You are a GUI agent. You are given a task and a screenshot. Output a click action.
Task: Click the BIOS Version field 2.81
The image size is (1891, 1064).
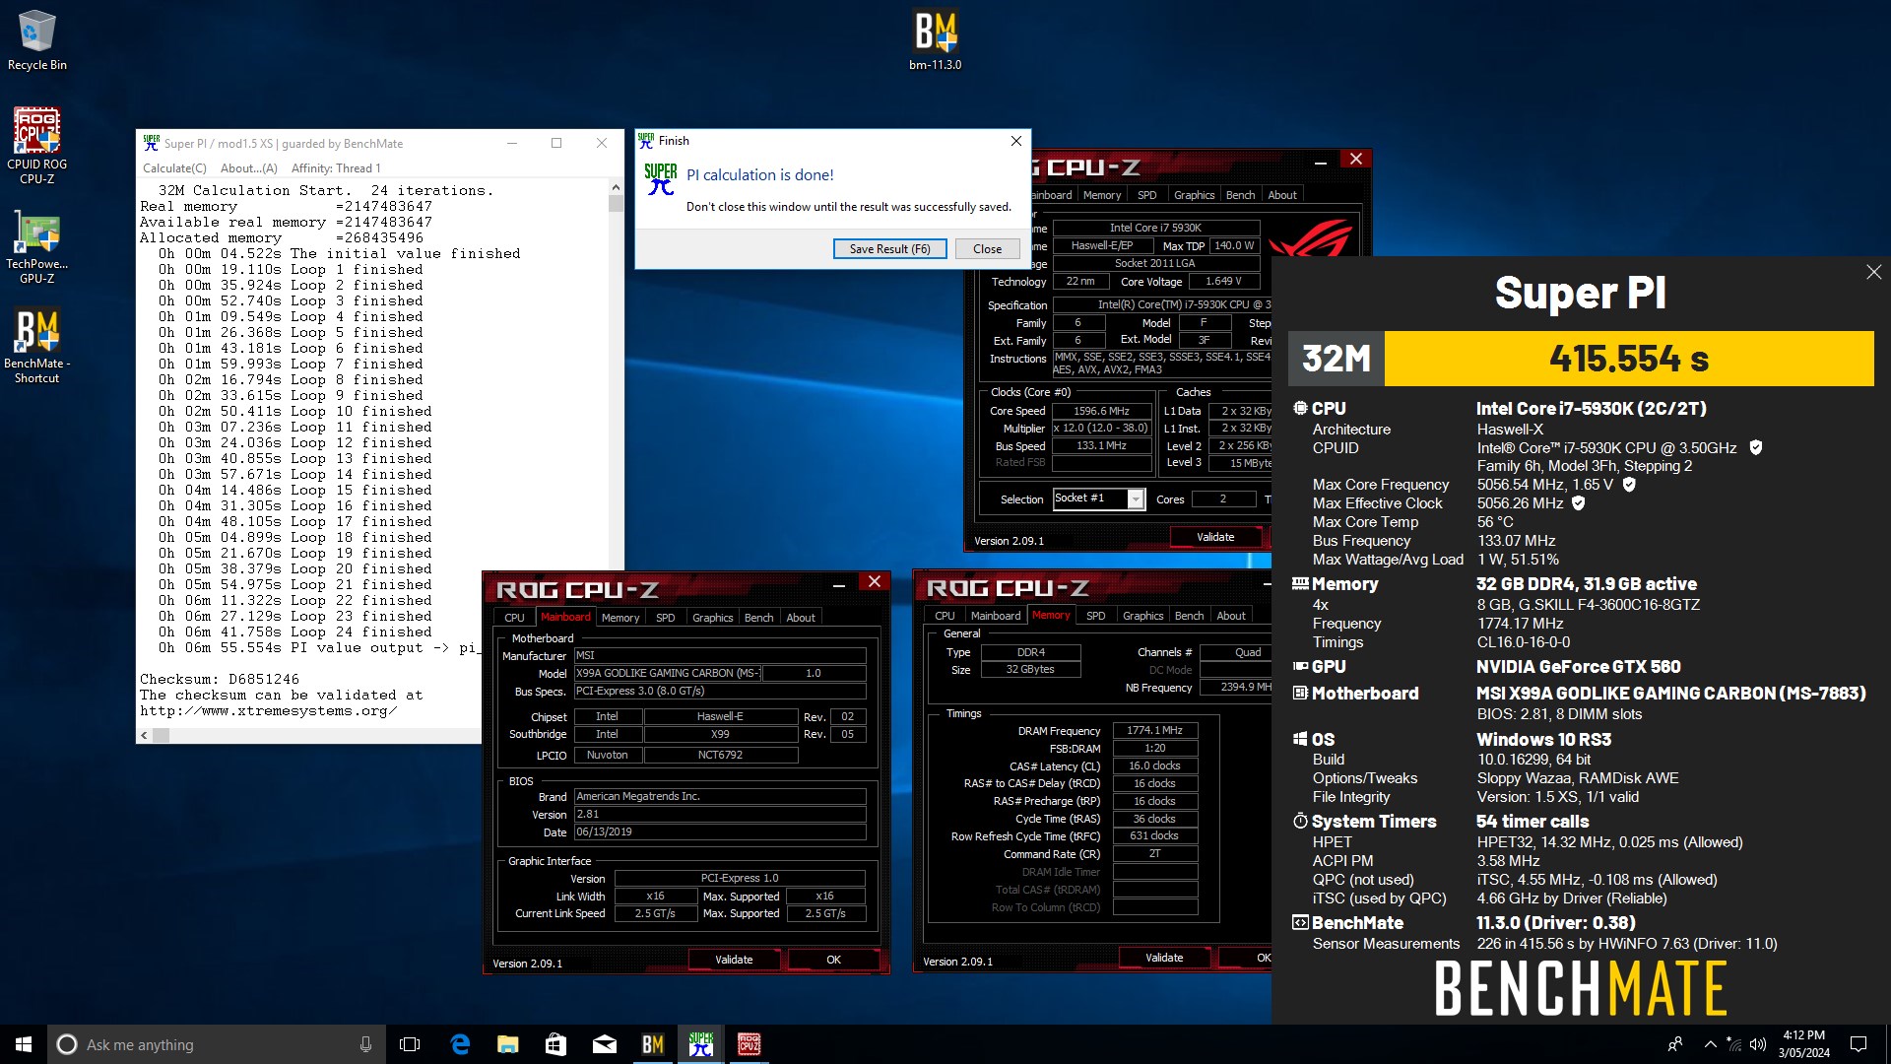point(720,815)
